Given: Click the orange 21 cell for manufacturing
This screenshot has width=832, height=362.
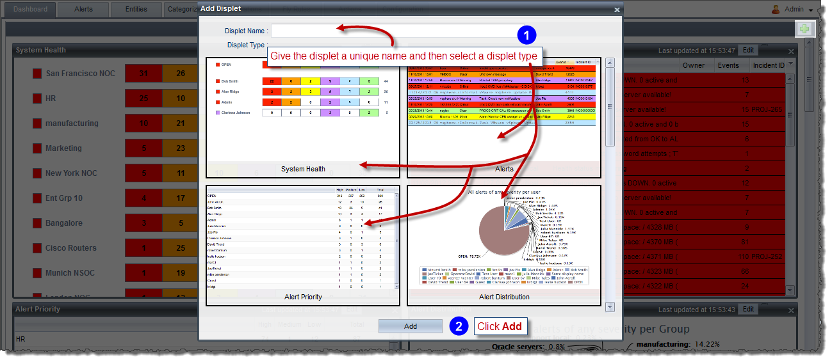Looking at the screenshot, I should coord(181,123).
